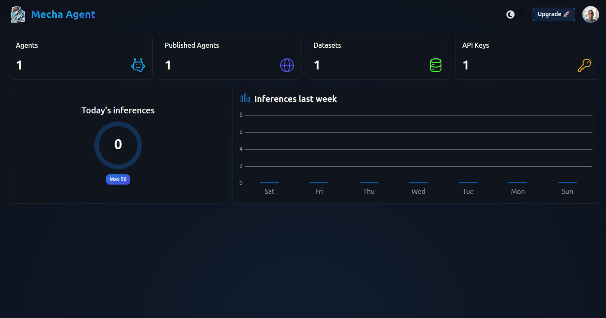Click the robot icon in Agents card
The width and height of the screenshot is (606, 318).
click(x=138, y=65)
